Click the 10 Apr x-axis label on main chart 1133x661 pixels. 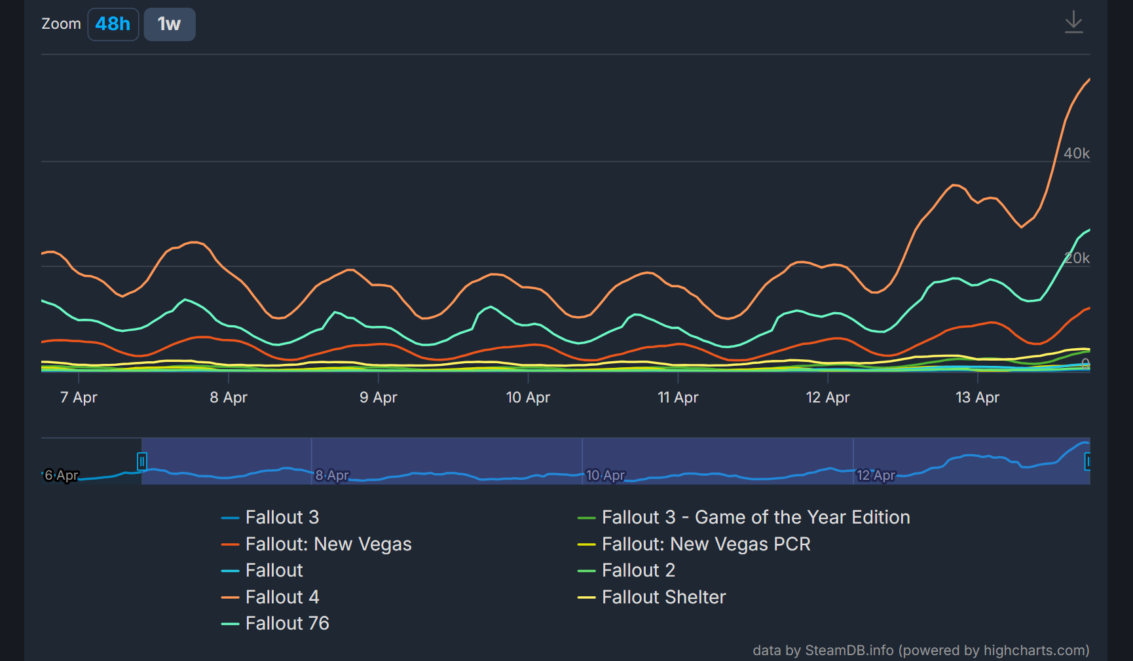[x=528, y=397]
